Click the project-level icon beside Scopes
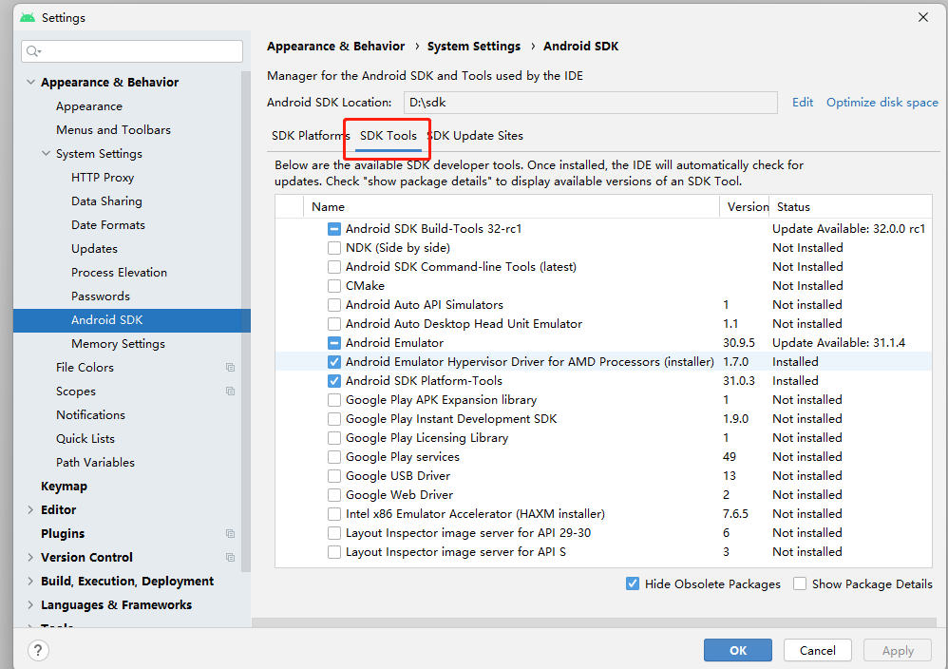This screenshot has height=669, width=948. tap(230, 391)
